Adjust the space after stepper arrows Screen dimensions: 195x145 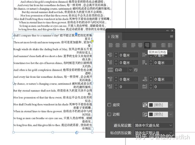[151, 79]
